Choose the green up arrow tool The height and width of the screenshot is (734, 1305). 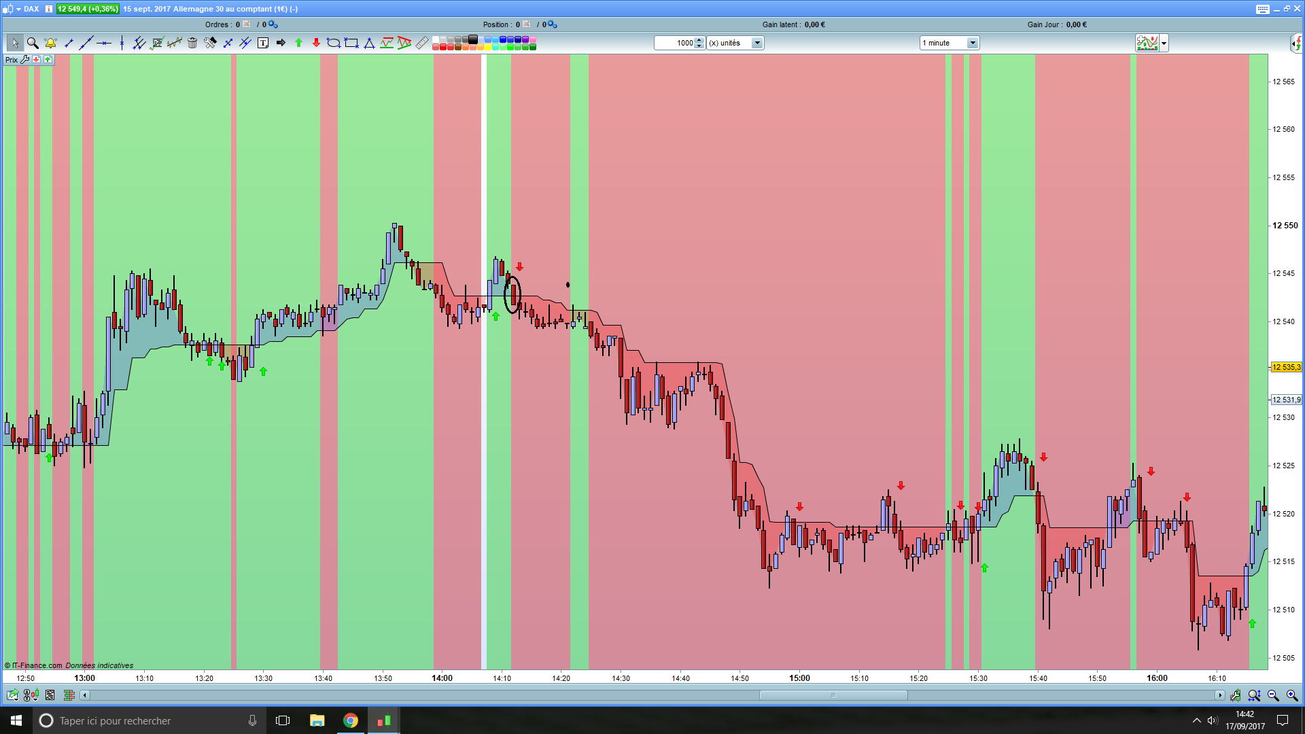point(298,43)
